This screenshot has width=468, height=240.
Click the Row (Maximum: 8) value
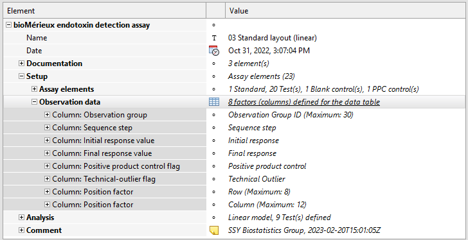tap(259, 191)
